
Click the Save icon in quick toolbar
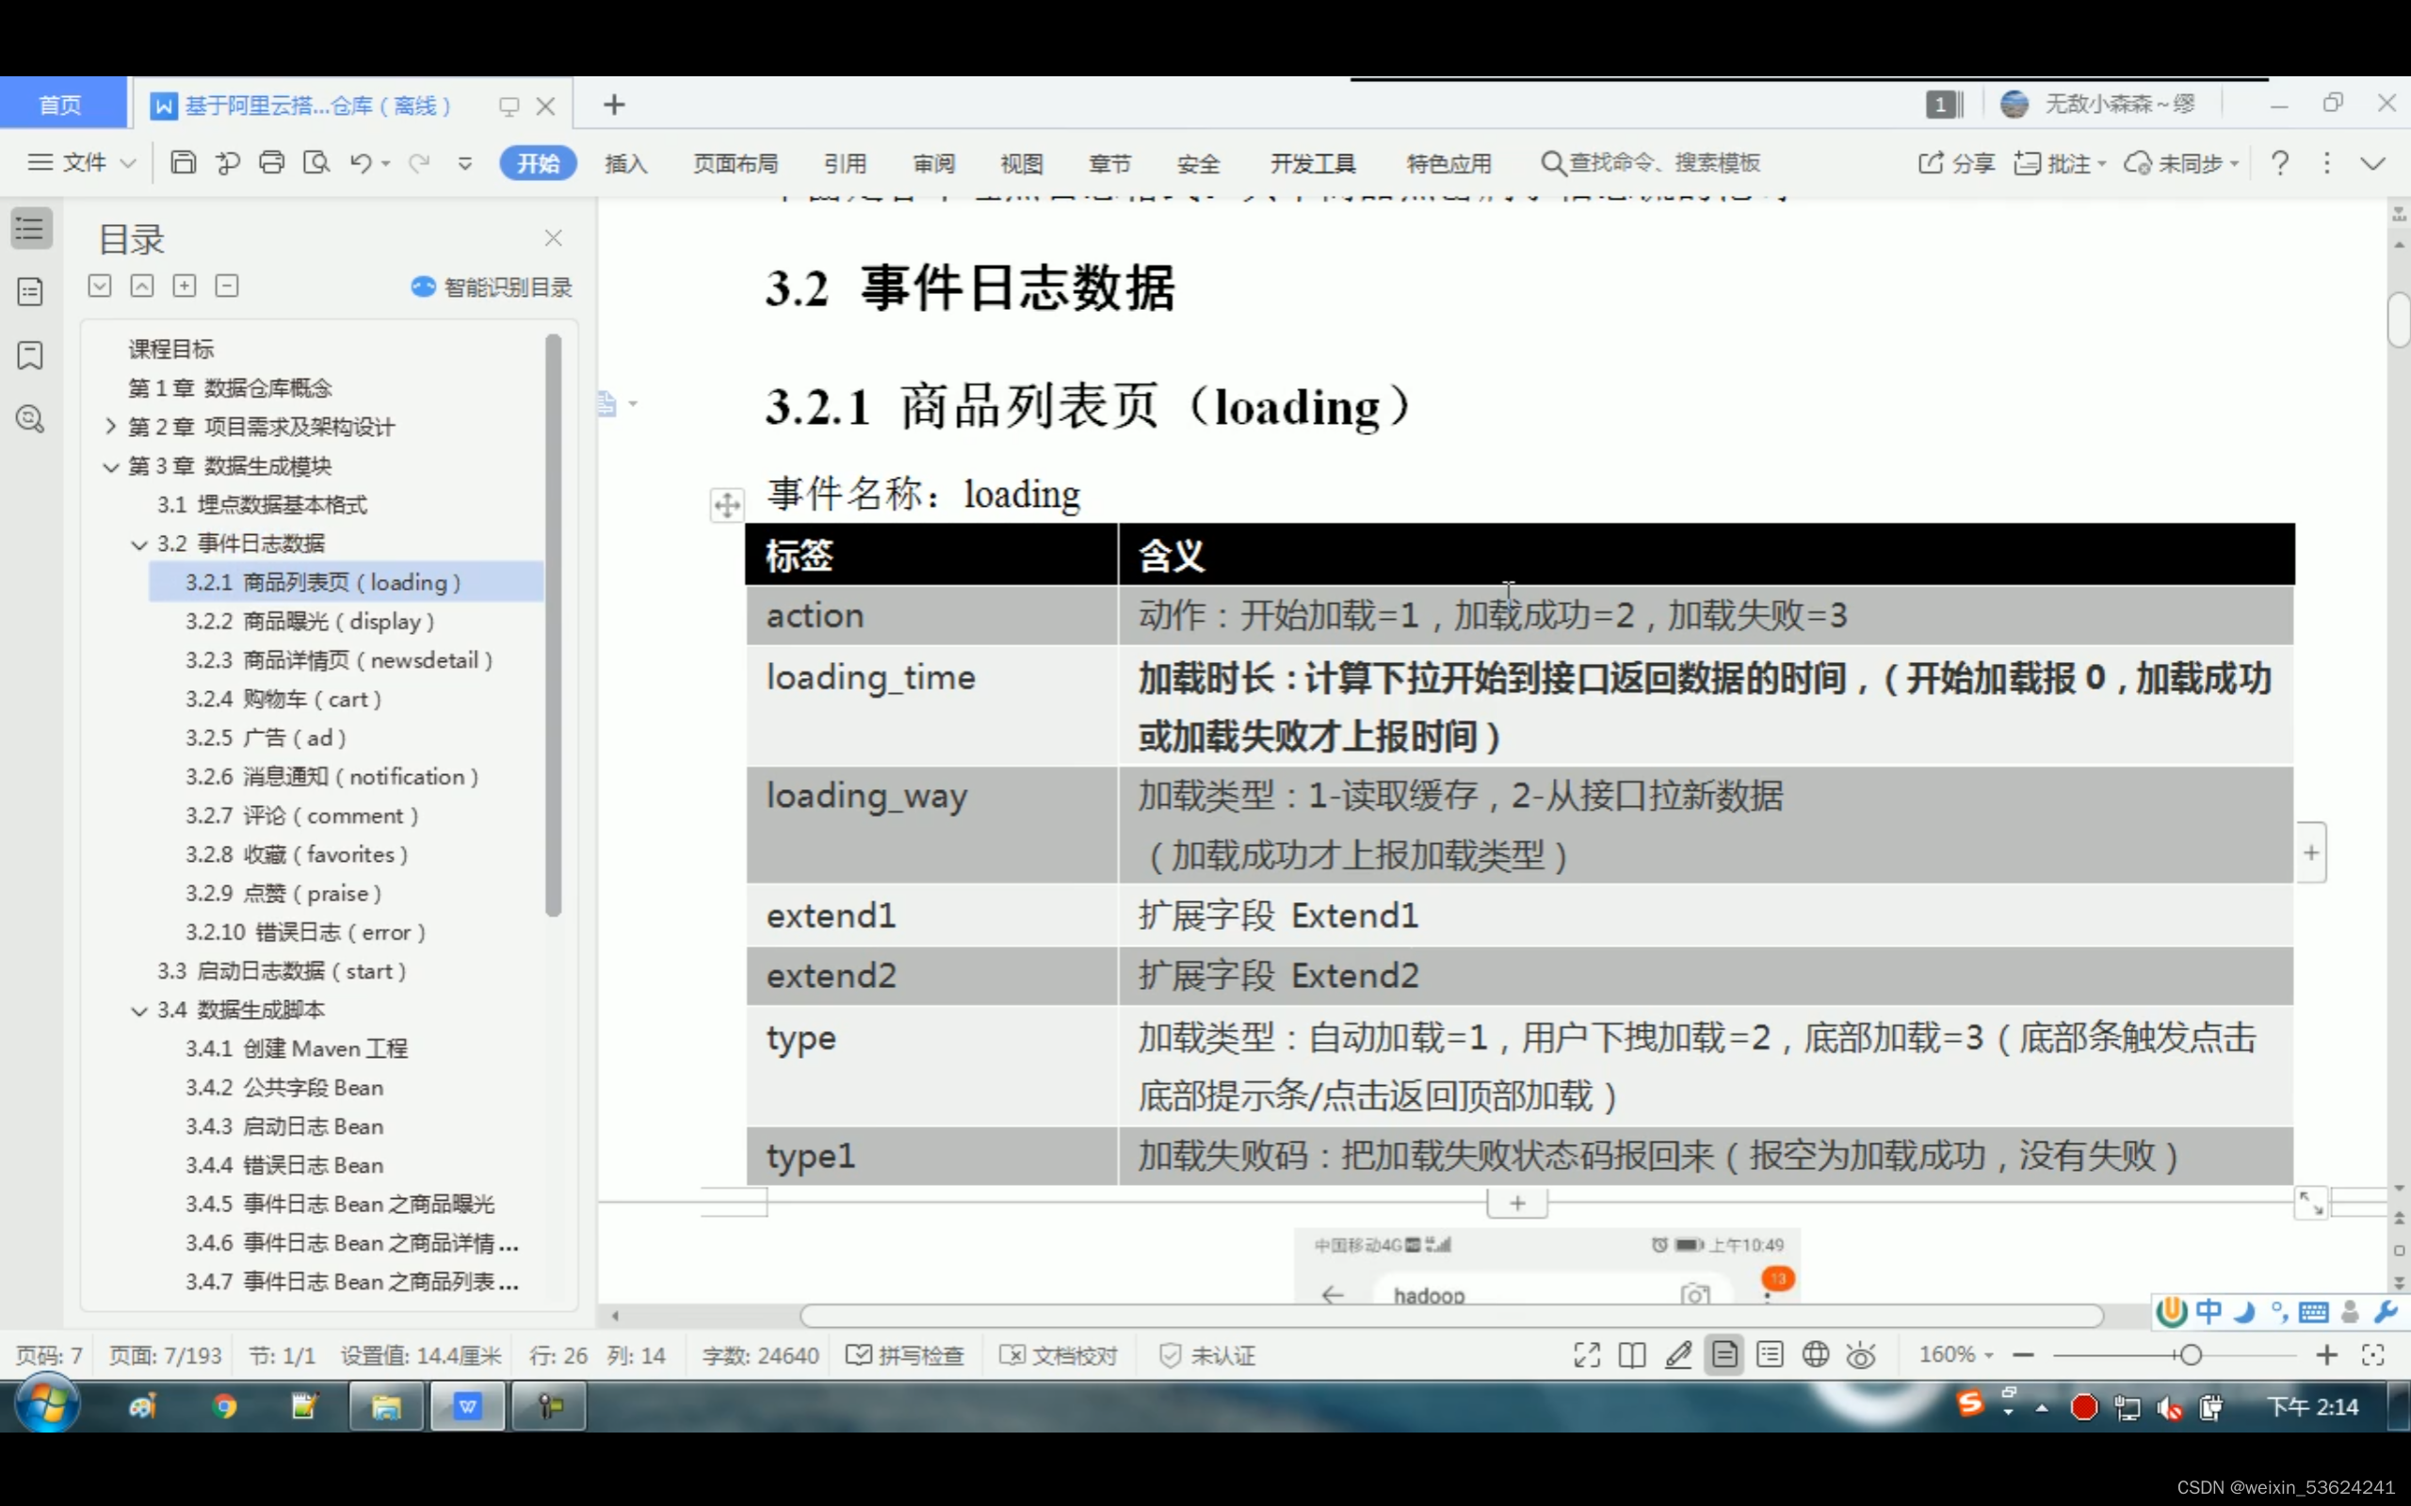184,162
